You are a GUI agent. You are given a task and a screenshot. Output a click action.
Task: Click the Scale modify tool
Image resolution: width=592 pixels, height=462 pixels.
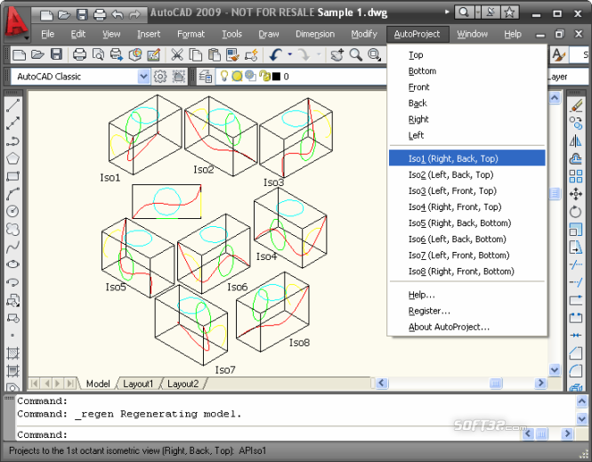click(x=576, y=229)
